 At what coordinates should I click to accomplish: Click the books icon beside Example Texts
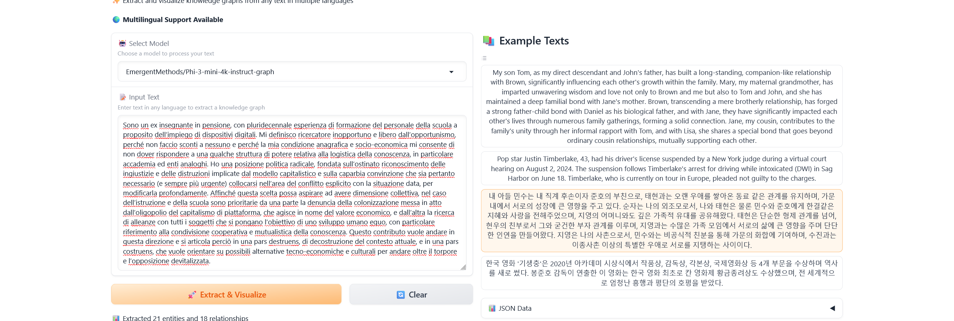pos(488,41)
